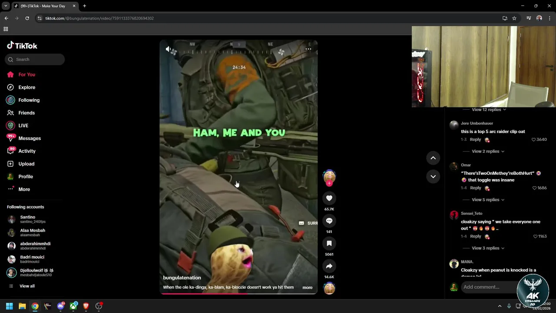Go back using the browser's back arrow

(x=6, y=18)
